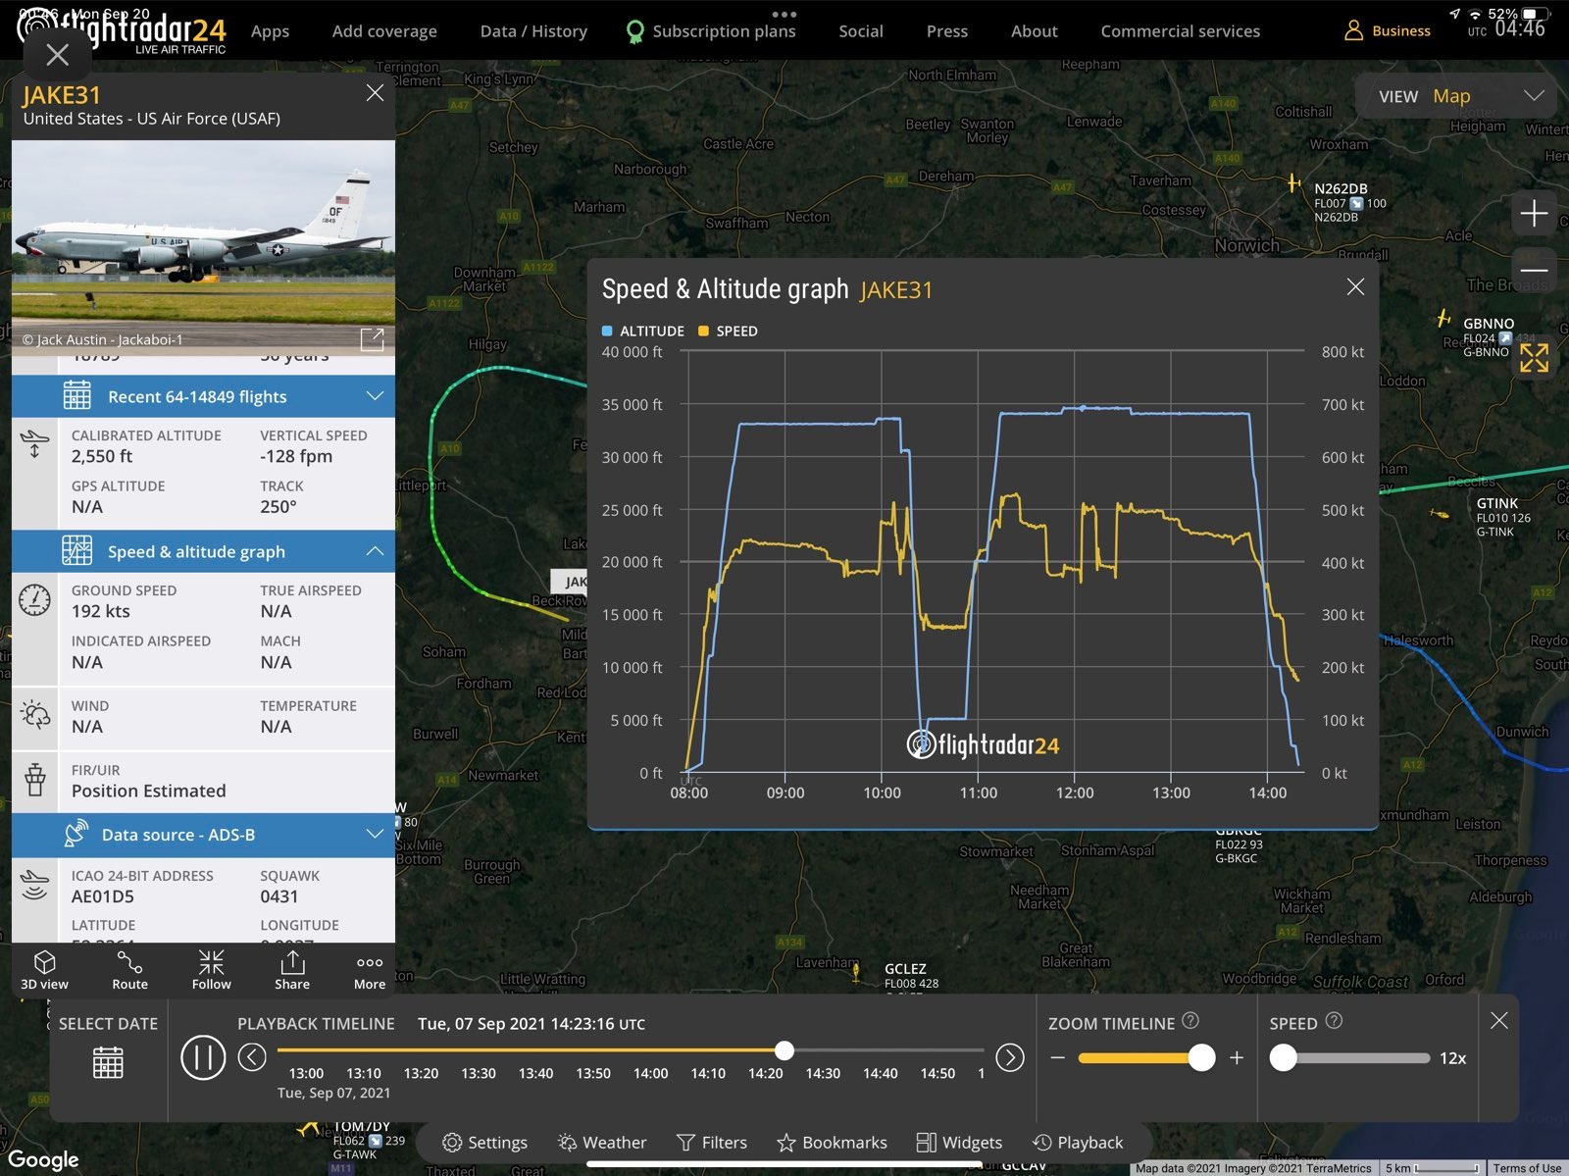Open the Data / History menu
This screenshot has width=1569, height=1176.
click(532, 30)
